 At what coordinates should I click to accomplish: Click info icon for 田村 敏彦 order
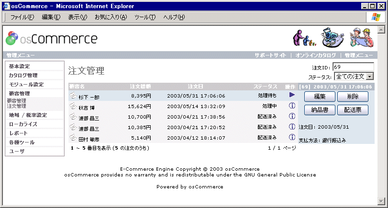[x=292, y=137]
